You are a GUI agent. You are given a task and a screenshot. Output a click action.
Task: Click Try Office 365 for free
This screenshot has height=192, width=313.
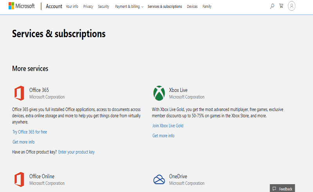click(x=30, y=132)
